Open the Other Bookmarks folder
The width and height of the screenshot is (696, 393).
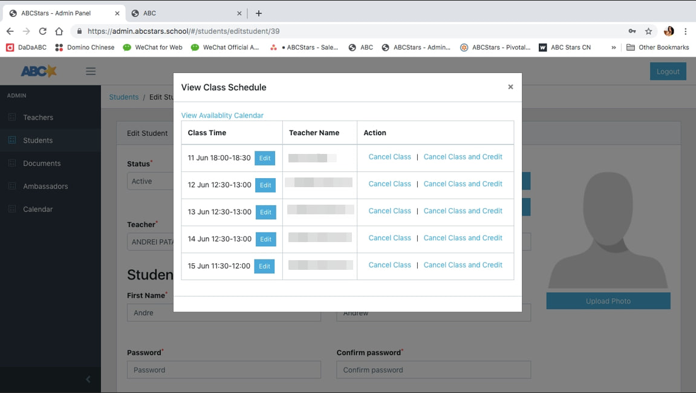coord(657,48)
